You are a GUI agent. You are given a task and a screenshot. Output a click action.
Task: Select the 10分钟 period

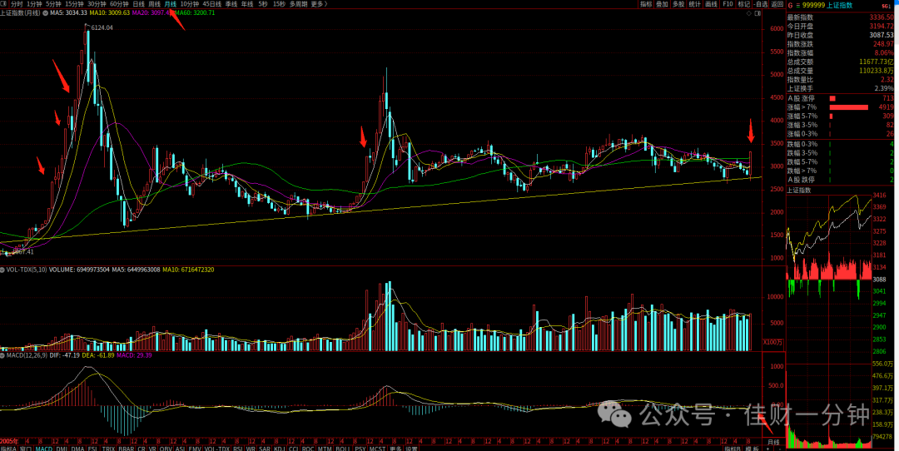click(190, 4)
